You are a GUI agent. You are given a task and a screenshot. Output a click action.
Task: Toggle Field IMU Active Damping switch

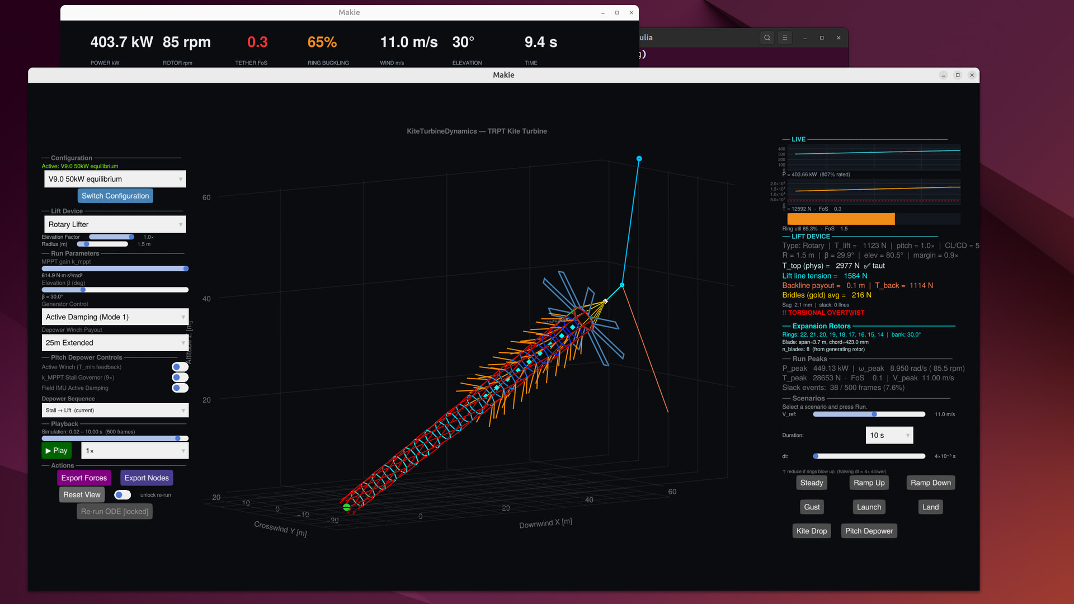180,388
